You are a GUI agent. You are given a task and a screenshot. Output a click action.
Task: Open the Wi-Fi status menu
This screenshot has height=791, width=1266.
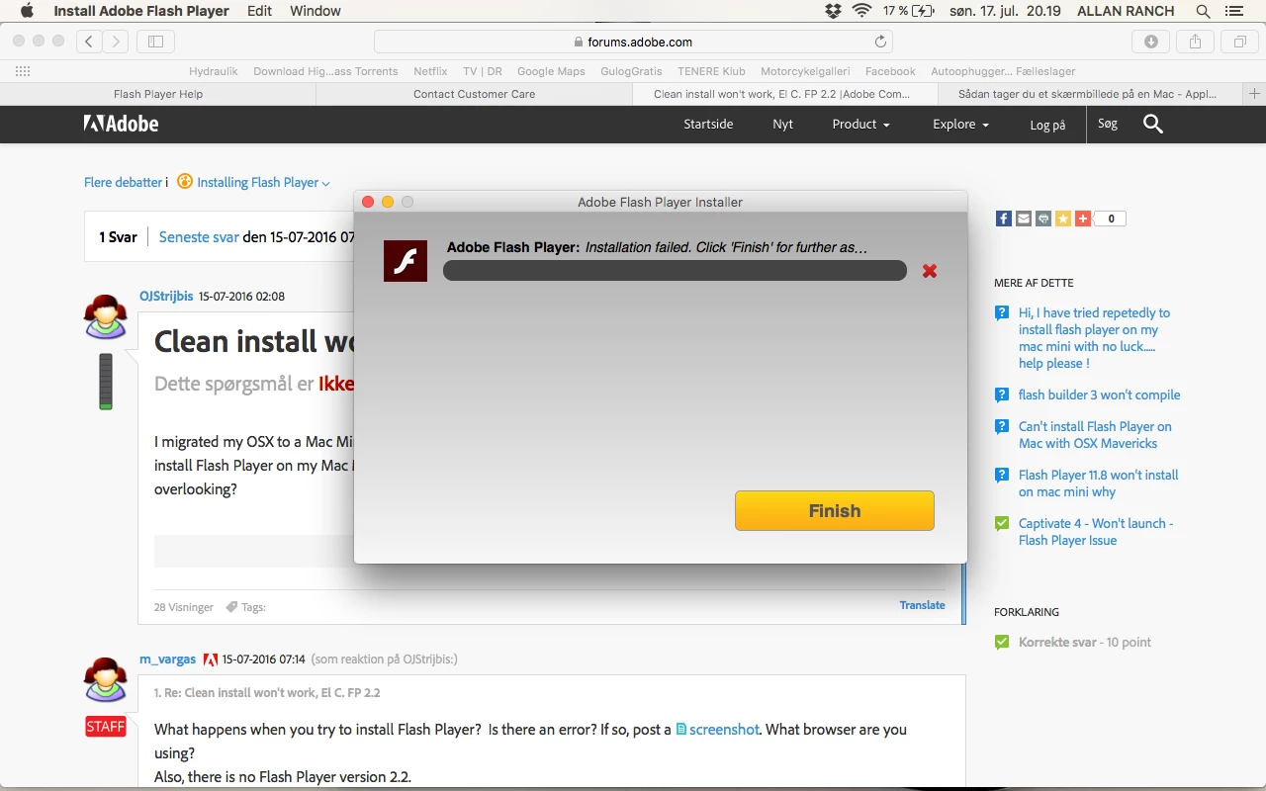861,11
